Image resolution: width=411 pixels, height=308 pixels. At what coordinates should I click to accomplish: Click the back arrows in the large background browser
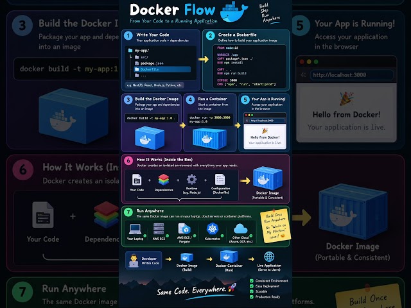click(x=303, y=75)
